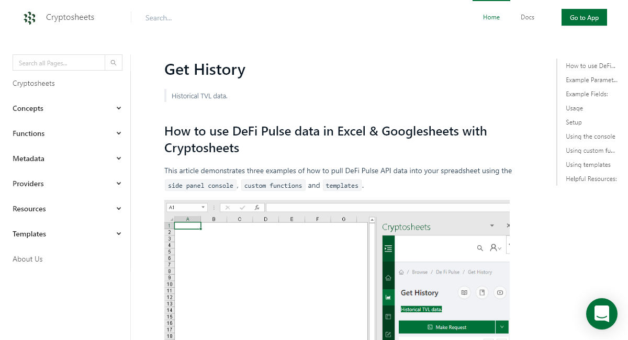Viewport: 628px width, 340px height.
Task: Follow the Setup link in the right outline
Action: (x=573, y=122)
